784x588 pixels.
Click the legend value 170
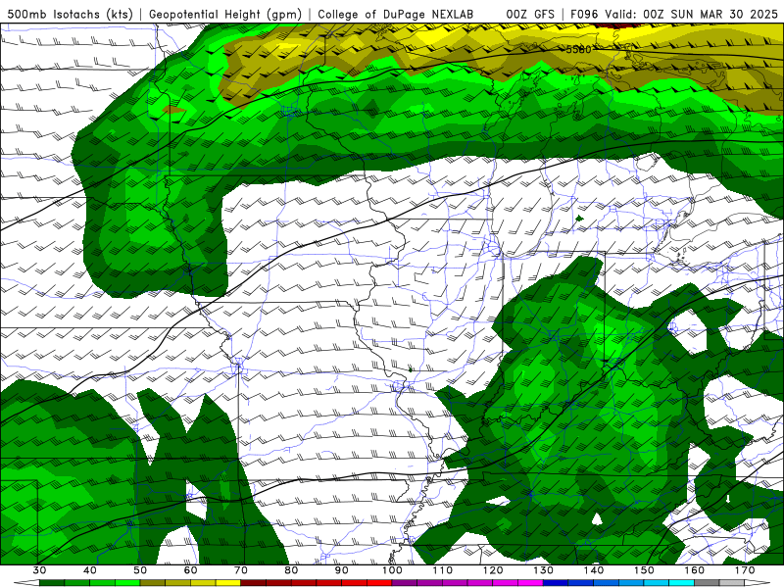745,570
